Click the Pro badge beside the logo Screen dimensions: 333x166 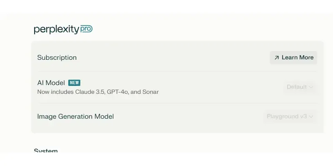tap(87, 29)
